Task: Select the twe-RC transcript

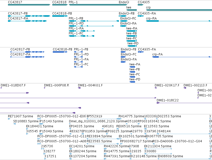Action: tap(132, 41)
